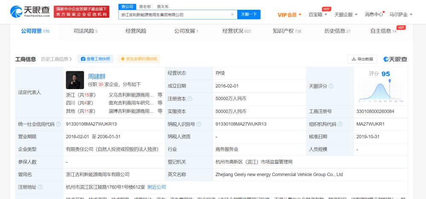Select the 查关系 search tab
Image resolution: width=426 pixels, height=199 pixels.
click(x=162, y=6)
